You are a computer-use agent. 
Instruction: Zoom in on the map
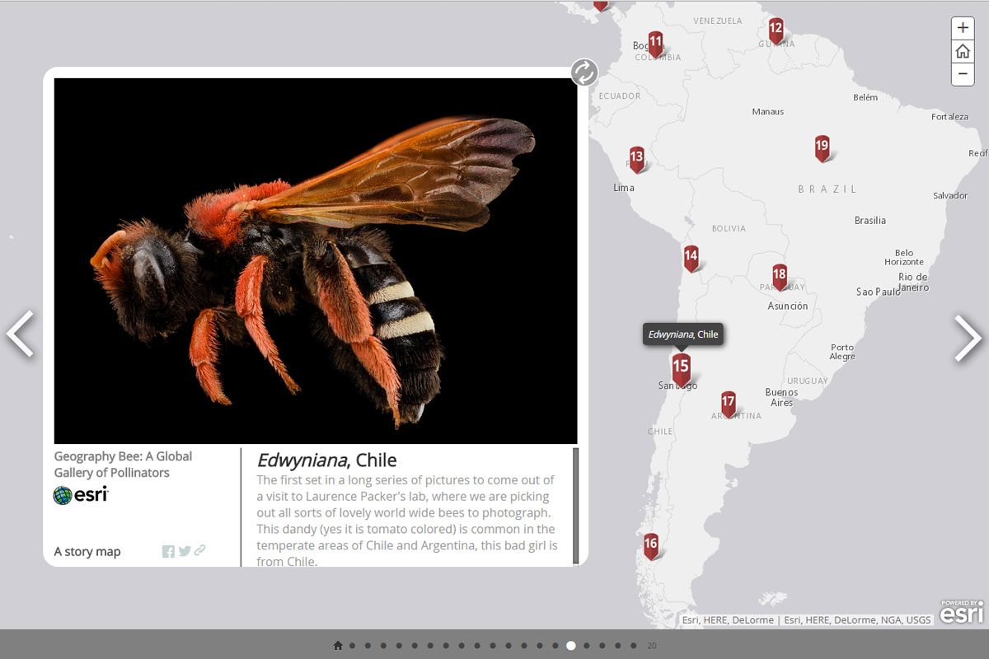[962, 28]
